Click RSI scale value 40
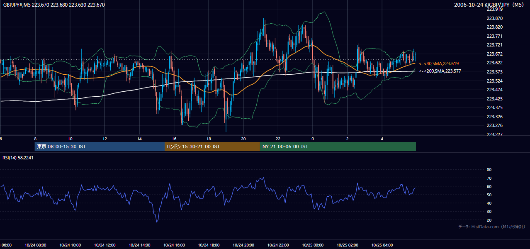The width and height of the screenshot is (530, 249). (x=489, y=203)
